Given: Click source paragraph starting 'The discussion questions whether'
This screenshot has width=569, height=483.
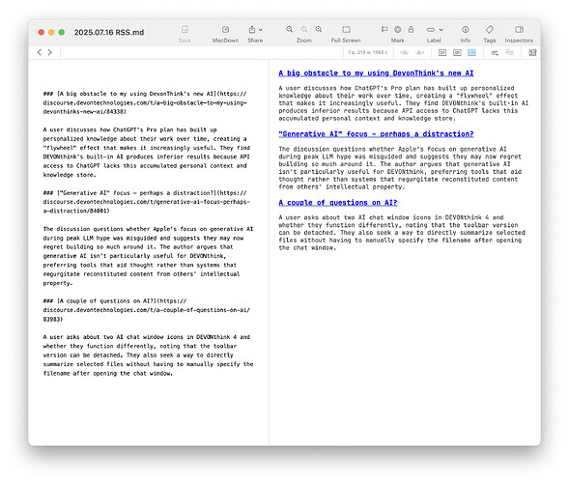Looking at the screenshot, I should tap(148, 256).
